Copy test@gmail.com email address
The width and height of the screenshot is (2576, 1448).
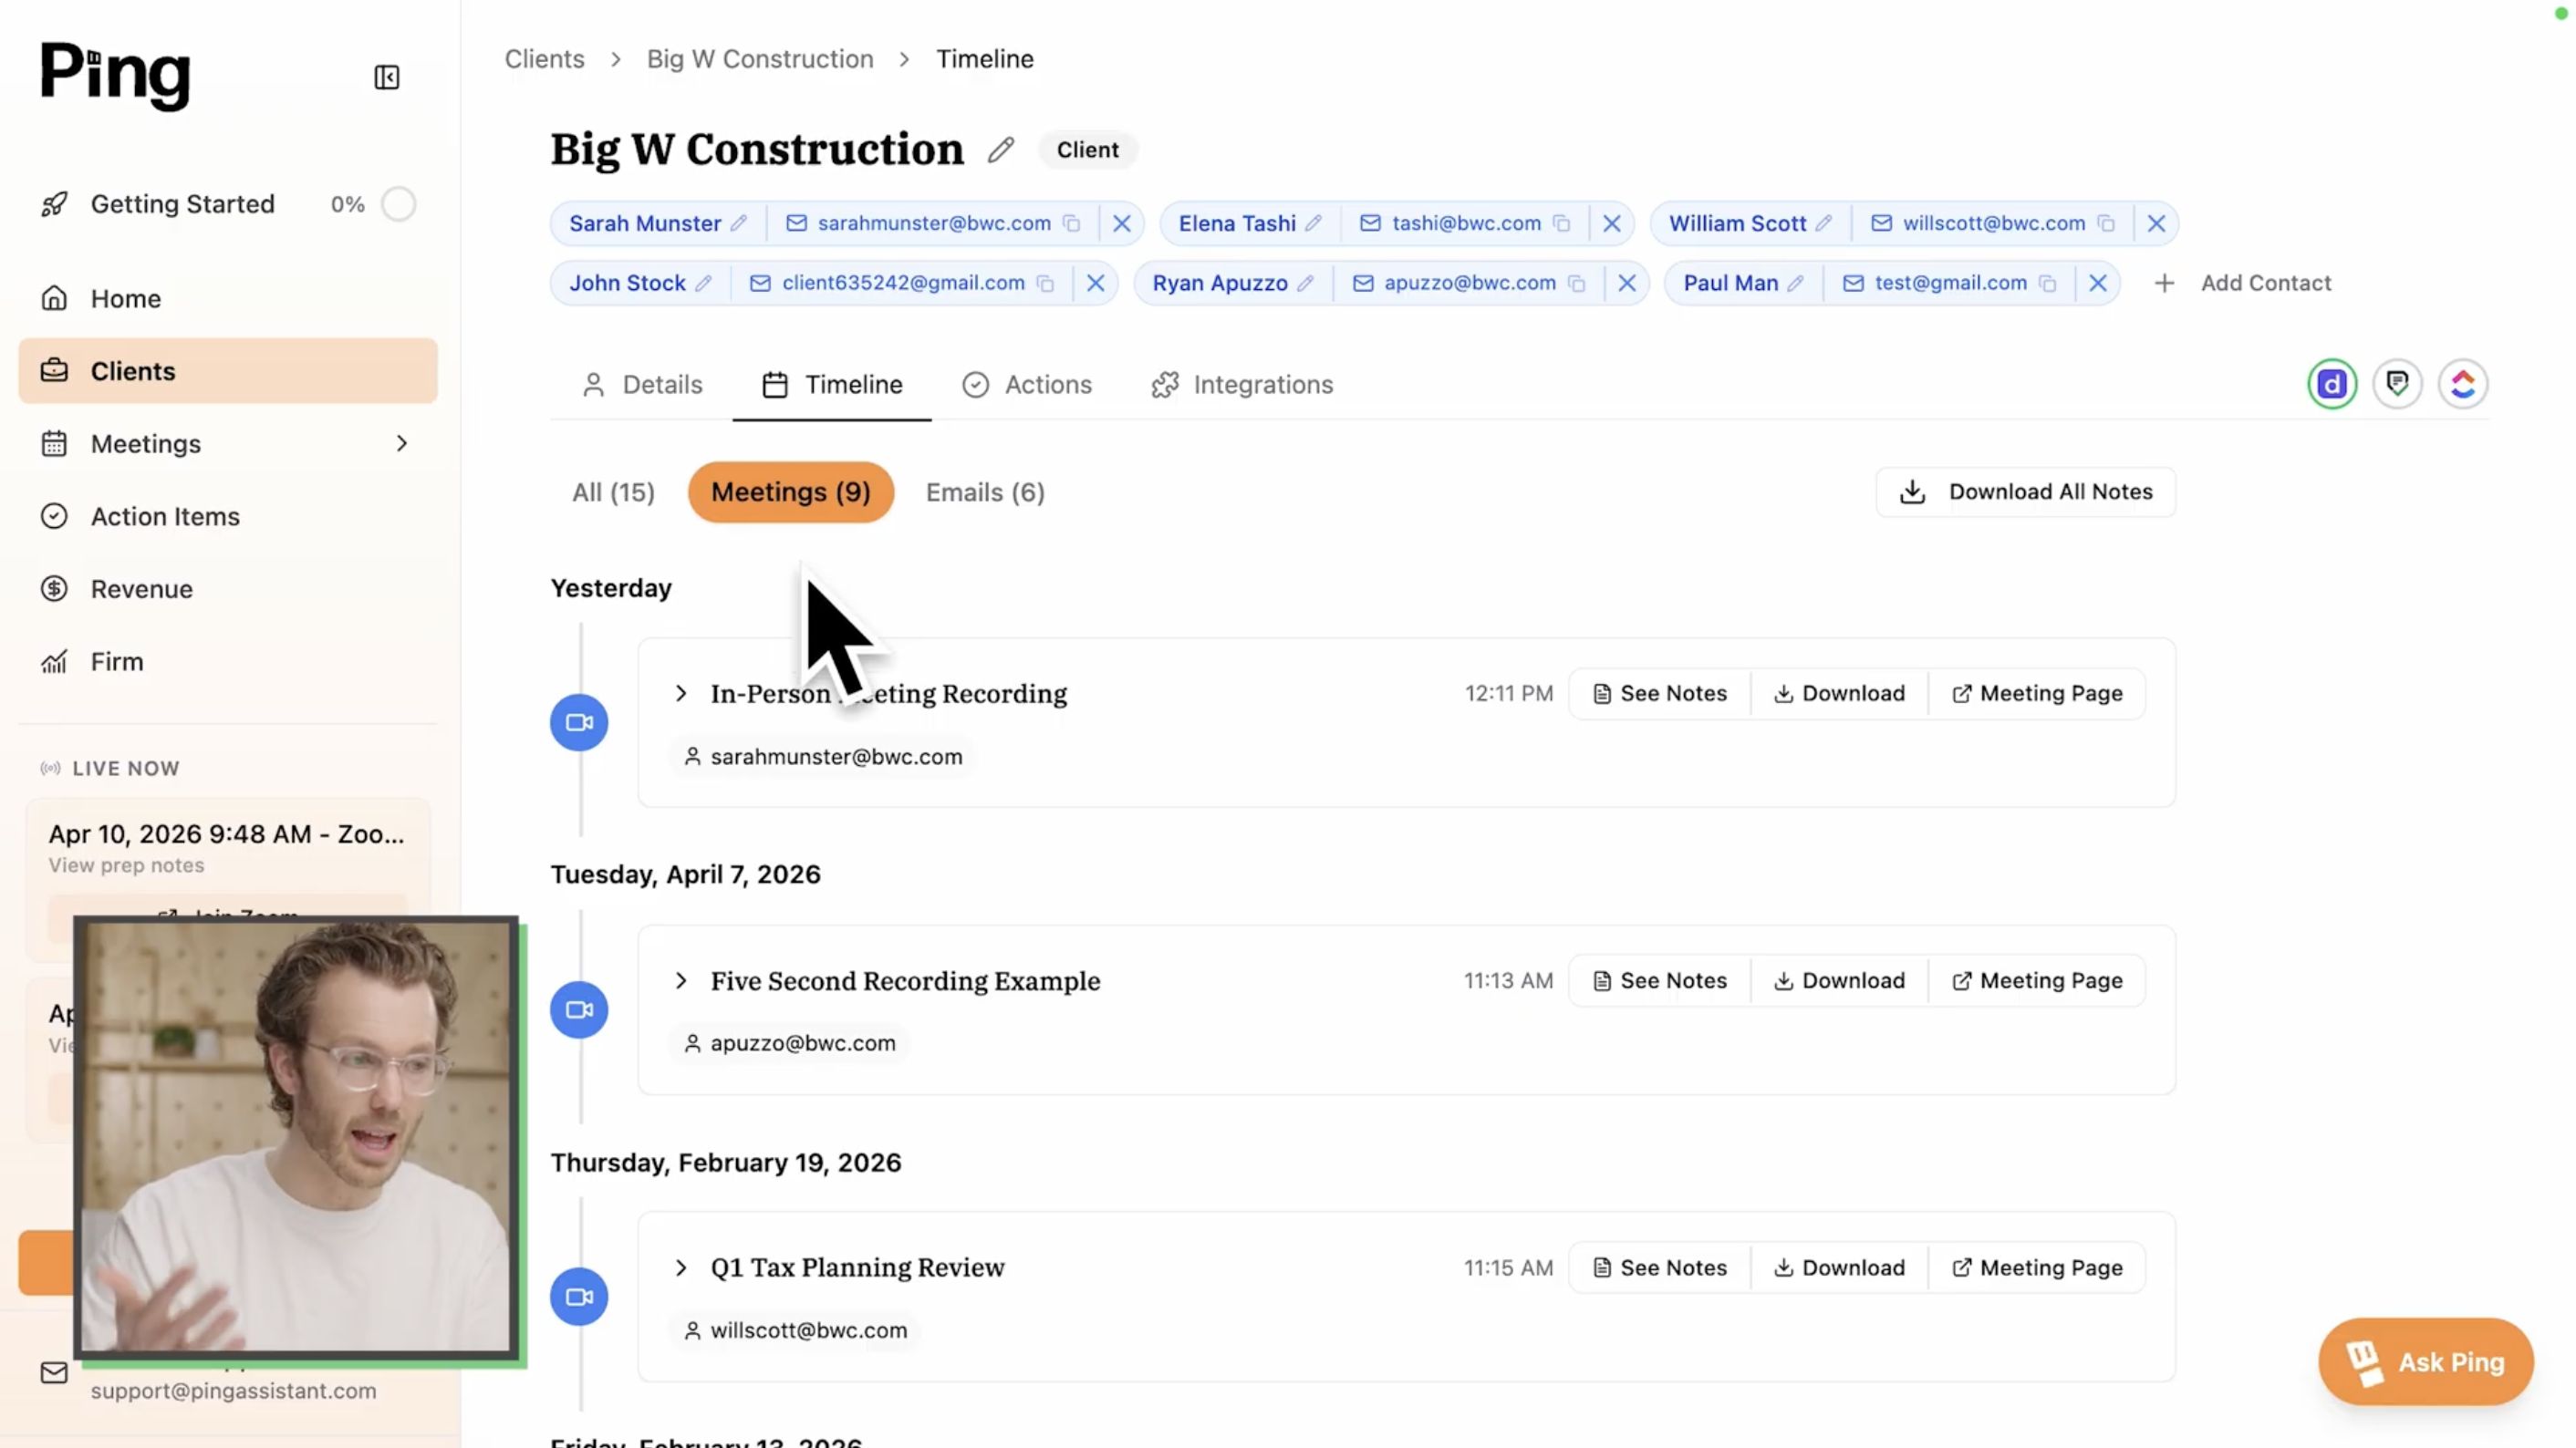point(2047,284)
